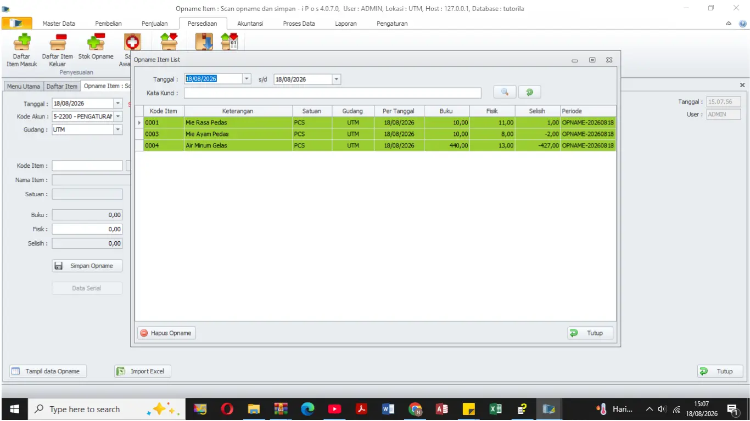Open the notification center icon
Viewport: 750px width, 421px height.
click(733, 409)
